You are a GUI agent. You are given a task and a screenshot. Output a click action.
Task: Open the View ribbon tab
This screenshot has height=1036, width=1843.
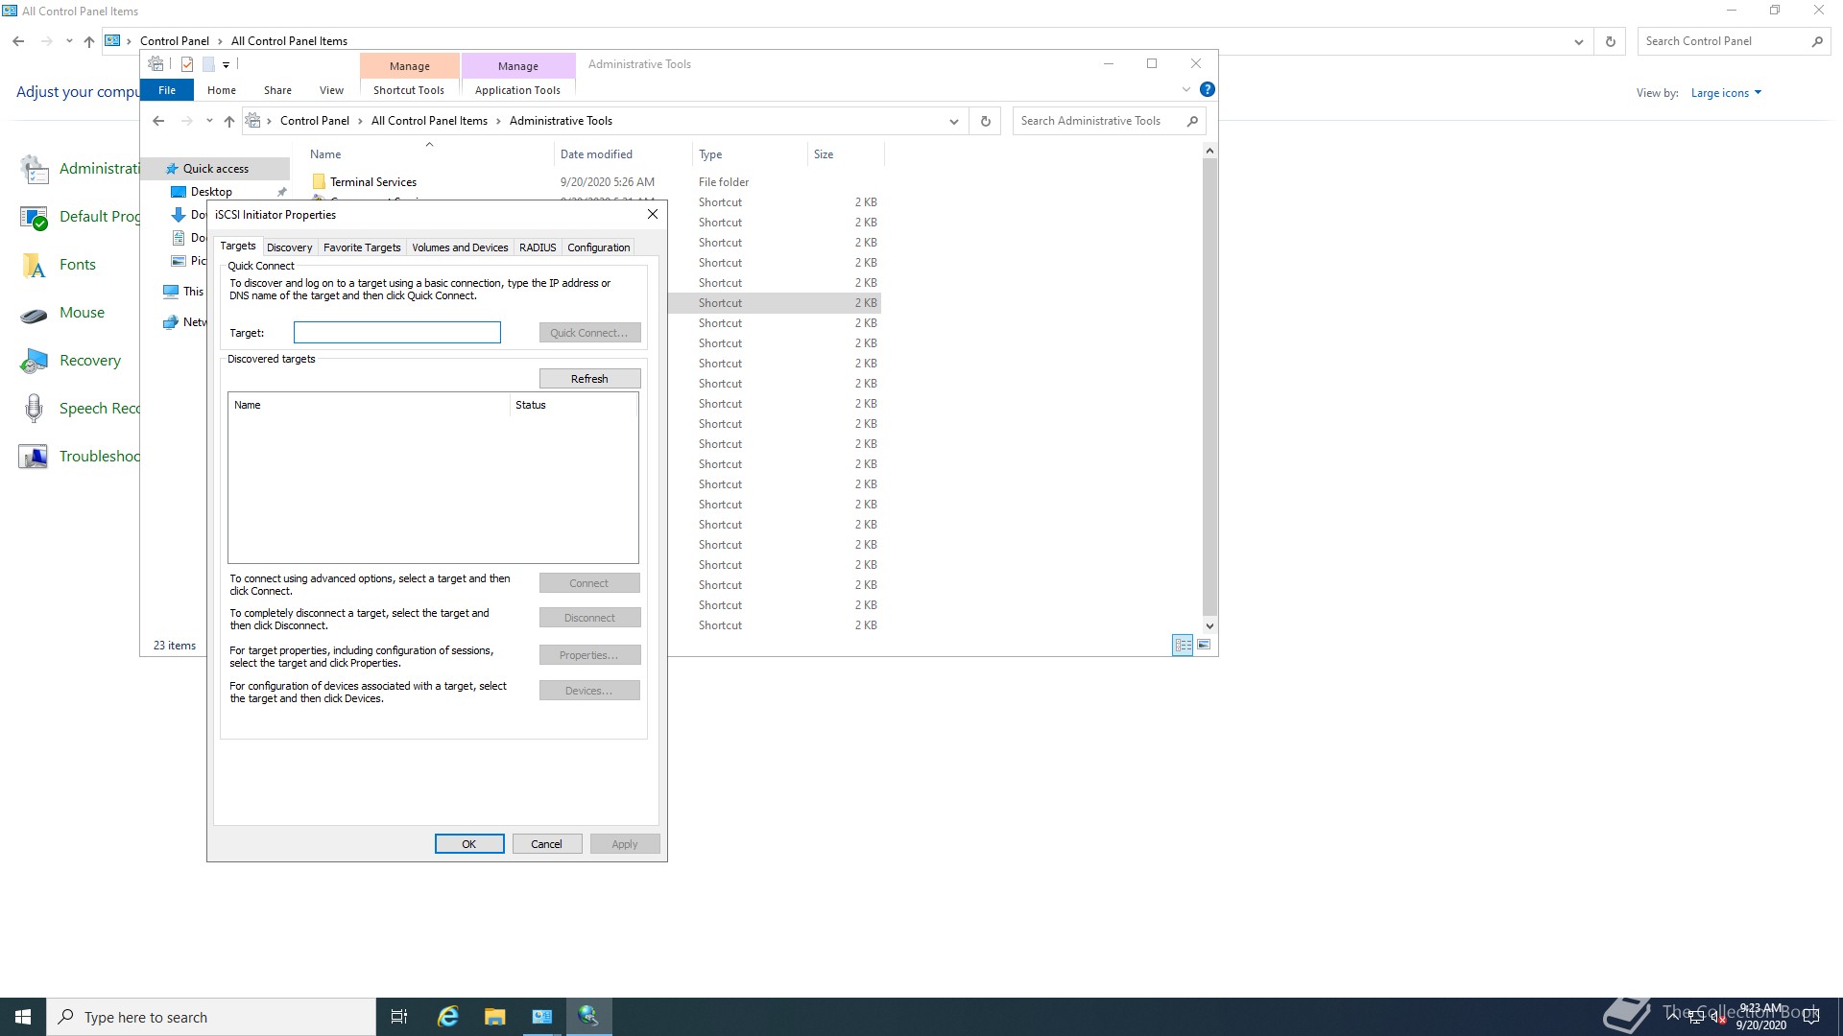[x=331, y=90]
